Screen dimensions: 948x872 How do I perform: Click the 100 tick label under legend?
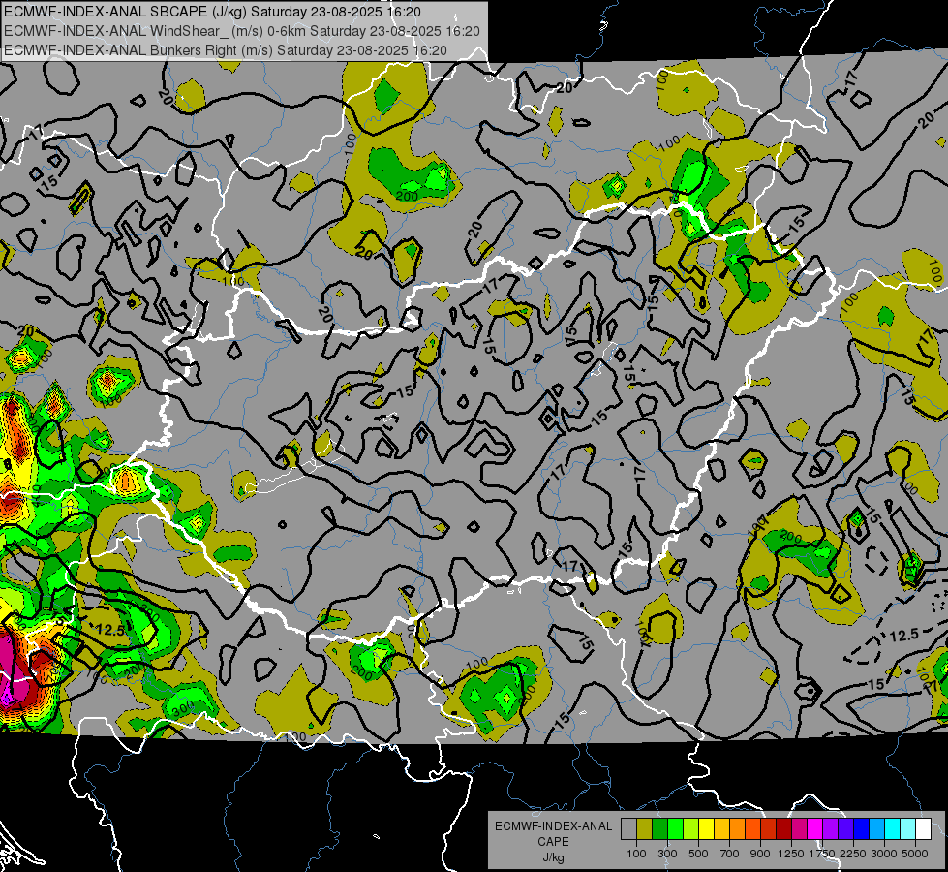636,854
